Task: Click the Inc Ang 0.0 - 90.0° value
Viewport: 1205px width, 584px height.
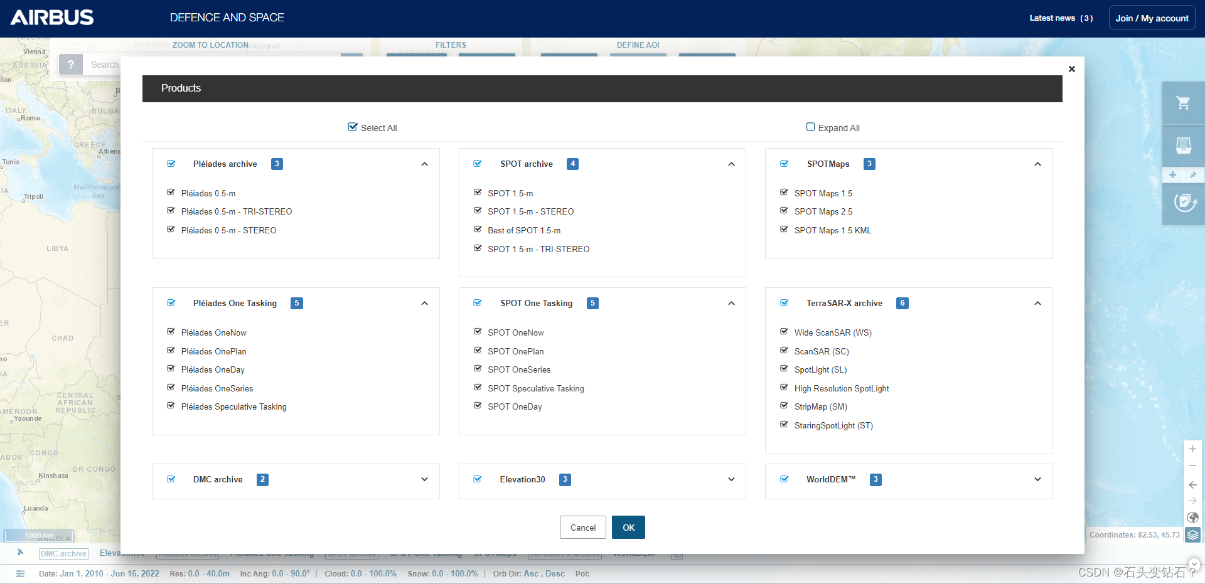Action: (x=291, y=574)
